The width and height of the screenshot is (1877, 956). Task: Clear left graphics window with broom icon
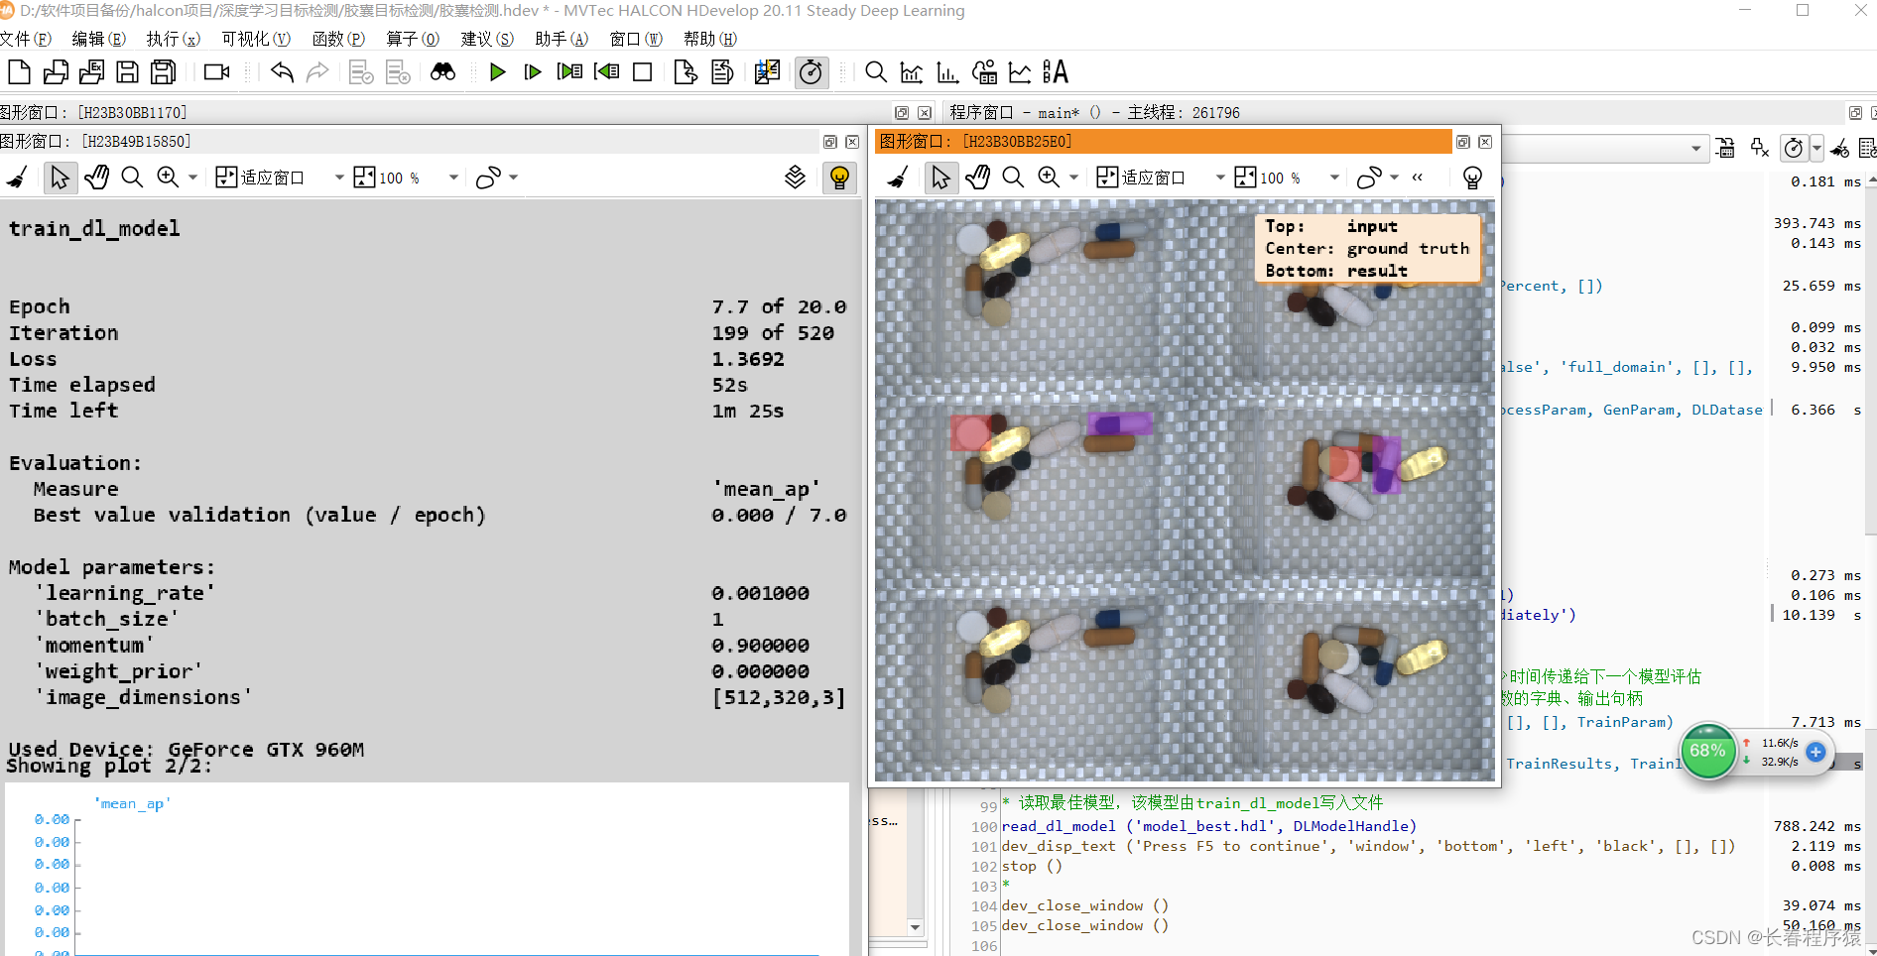coord(17,178)
